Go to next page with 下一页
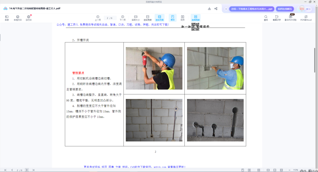Screen dimensions: 318x172 pos(122,18)
